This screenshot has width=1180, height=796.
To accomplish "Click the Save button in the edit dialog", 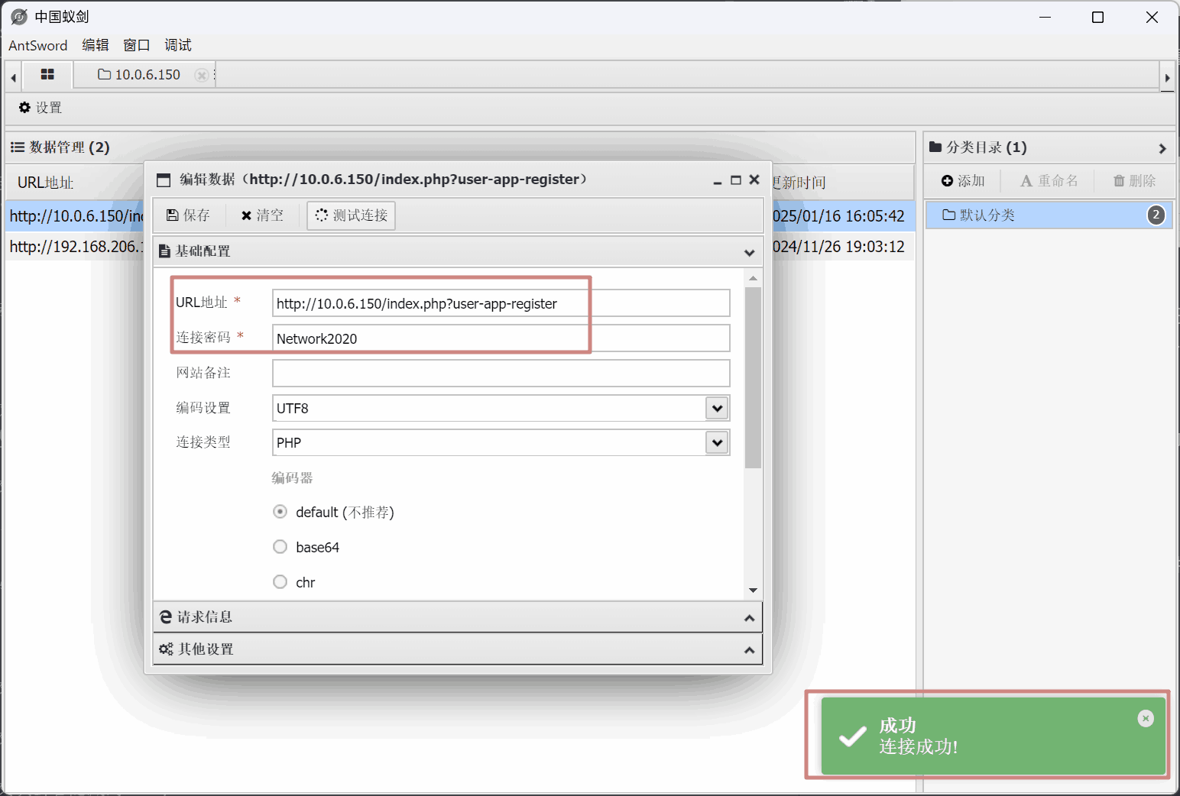I will point(189,215).
